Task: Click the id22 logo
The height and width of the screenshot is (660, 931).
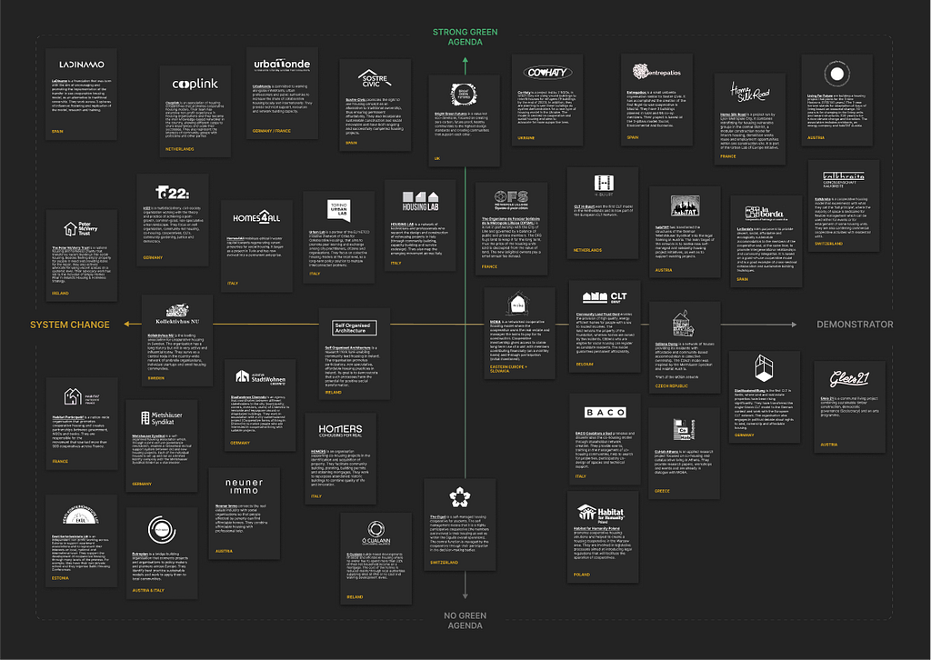Action: (x=172, y=193)
